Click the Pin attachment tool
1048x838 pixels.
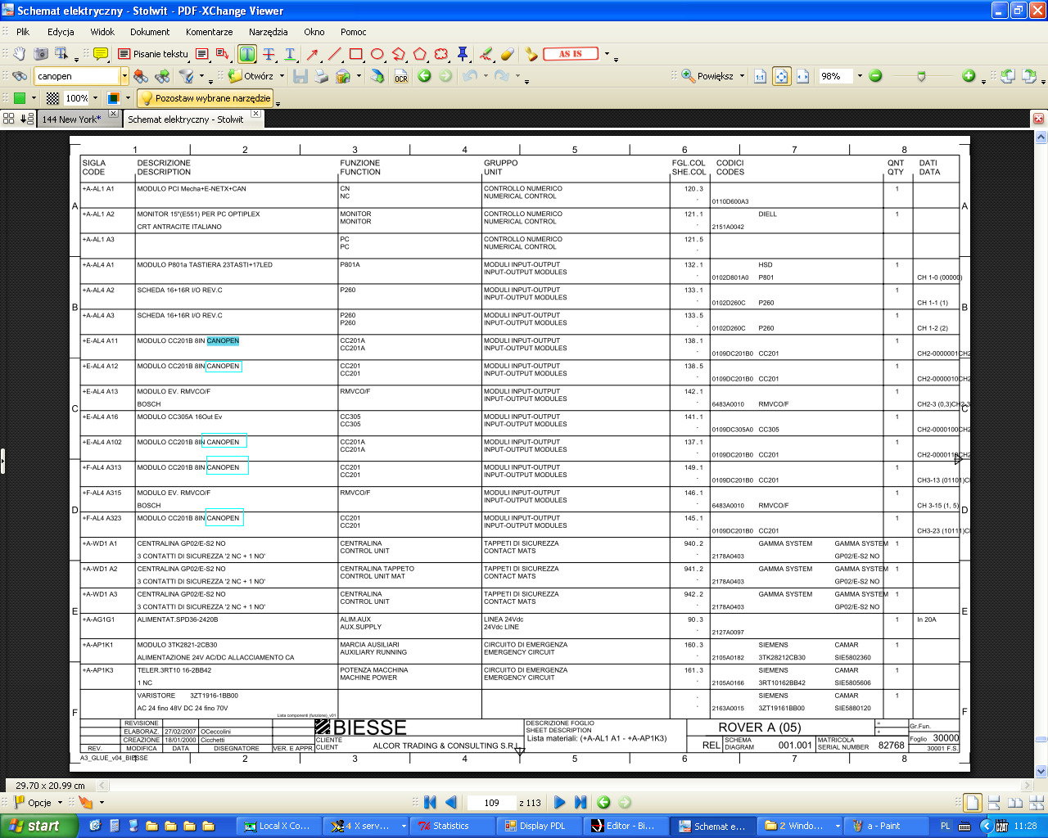463,54
